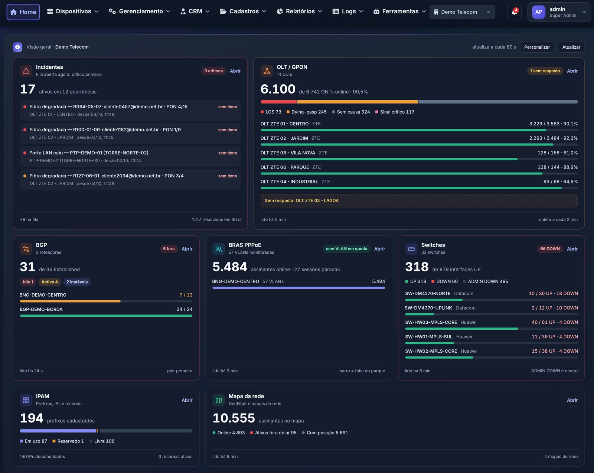Click the 5 fora badge
Viewport: 594px width, 473px height.
pos(169,249)
